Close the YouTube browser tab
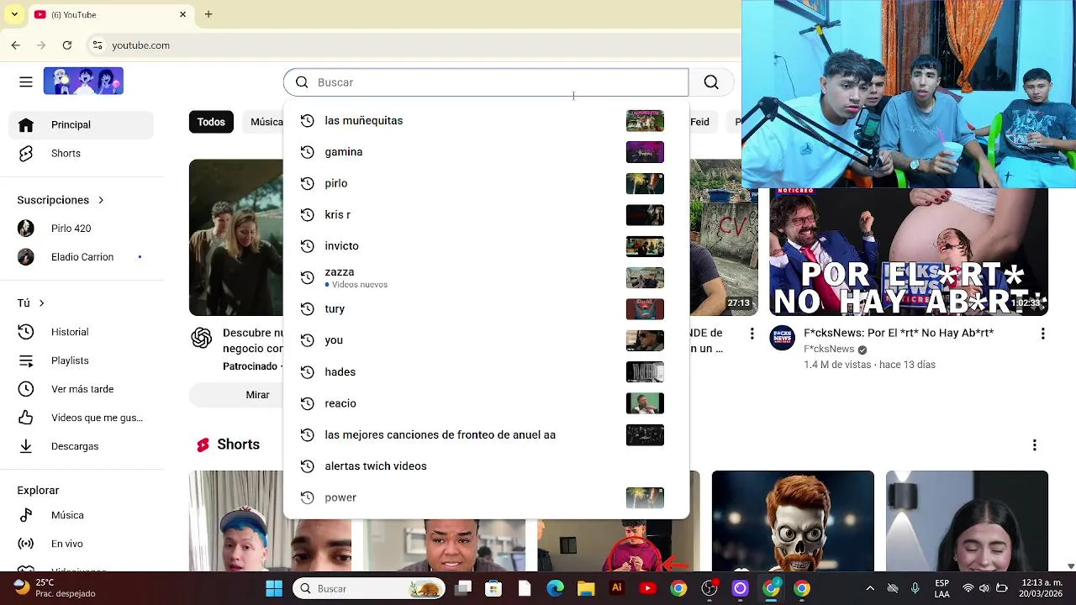 coord(182,14)
